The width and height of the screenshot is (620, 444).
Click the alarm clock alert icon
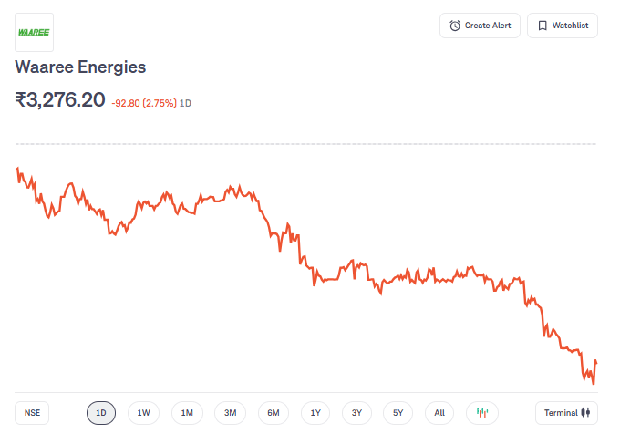455,26
